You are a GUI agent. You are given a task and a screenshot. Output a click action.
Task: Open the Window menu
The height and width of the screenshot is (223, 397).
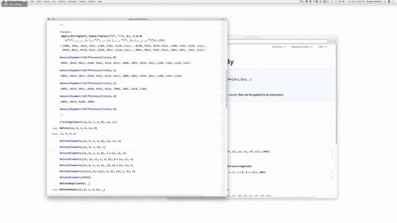92,1
